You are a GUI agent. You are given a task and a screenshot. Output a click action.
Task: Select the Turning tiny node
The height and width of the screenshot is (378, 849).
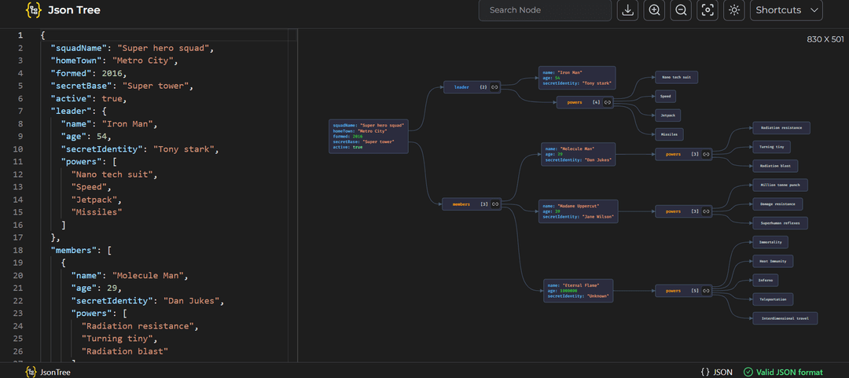[772, 147]
